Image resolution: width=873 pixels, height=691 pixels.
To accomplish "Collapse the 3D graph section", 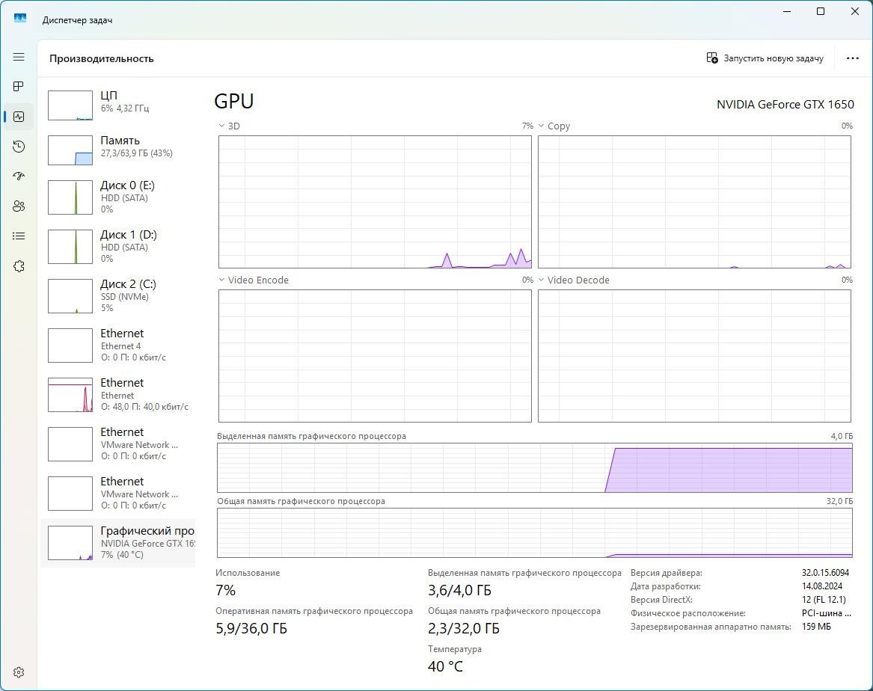I will pos(221,126).
